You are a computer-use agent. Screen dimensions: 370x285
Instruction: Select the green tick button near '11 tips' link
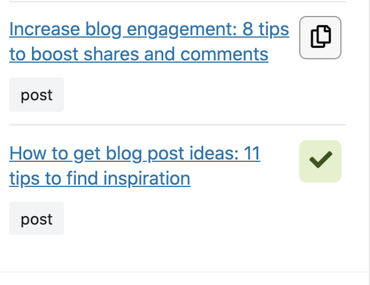(320, 161)
